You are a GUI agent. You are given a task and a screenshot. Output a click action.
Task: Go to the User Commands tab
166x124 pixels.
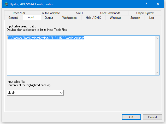[110, 13]
